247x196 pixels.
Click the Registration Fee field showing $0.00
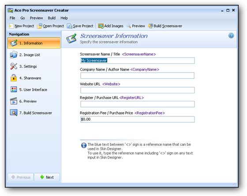137,119
